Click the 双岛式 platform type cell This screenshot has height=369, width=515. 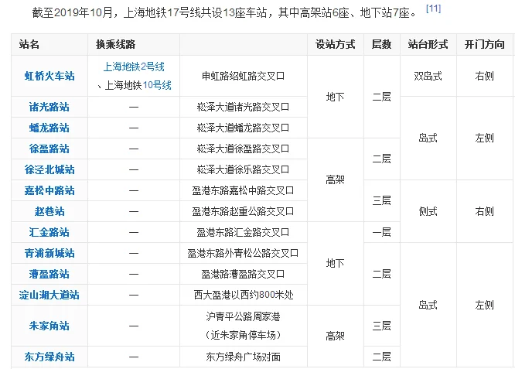coord(428,76)
